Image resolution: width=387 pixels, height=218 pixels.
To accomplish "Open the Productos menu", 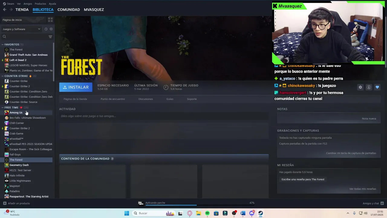I will click(x=41, y=4).
